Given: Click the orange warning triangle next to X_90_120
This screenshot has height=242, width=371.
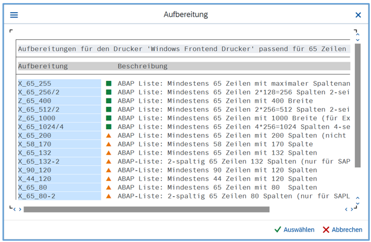Looking at the screenshot, I should tap(109, 170).
